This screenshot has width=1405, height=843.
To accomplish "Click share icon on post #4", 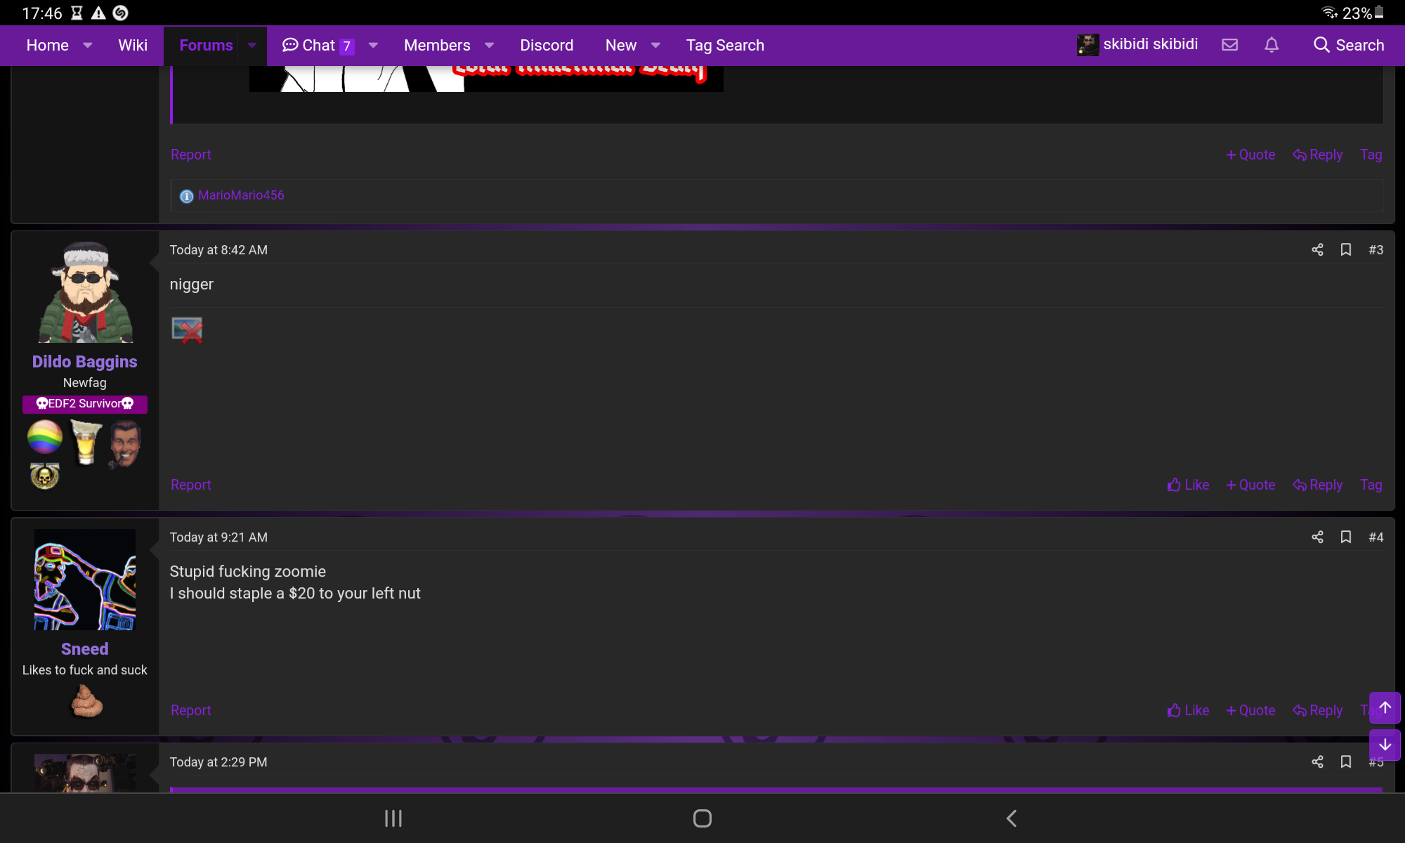I will click(x=1317, y=537).
